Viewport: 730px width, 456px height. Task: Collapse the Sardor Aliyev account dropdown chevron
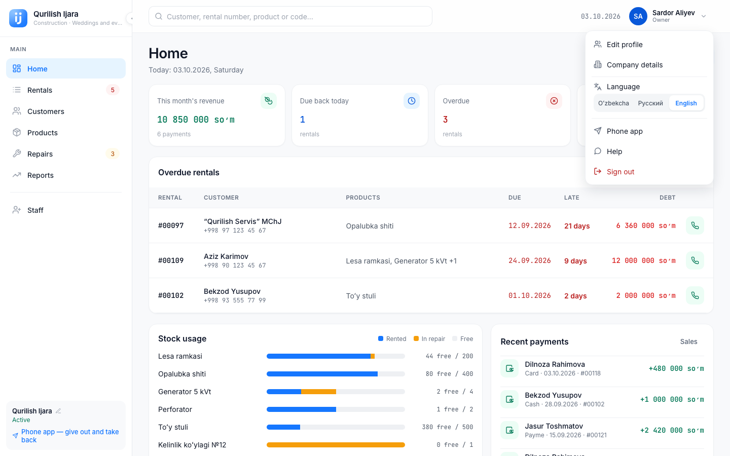[x=704, y=16]
